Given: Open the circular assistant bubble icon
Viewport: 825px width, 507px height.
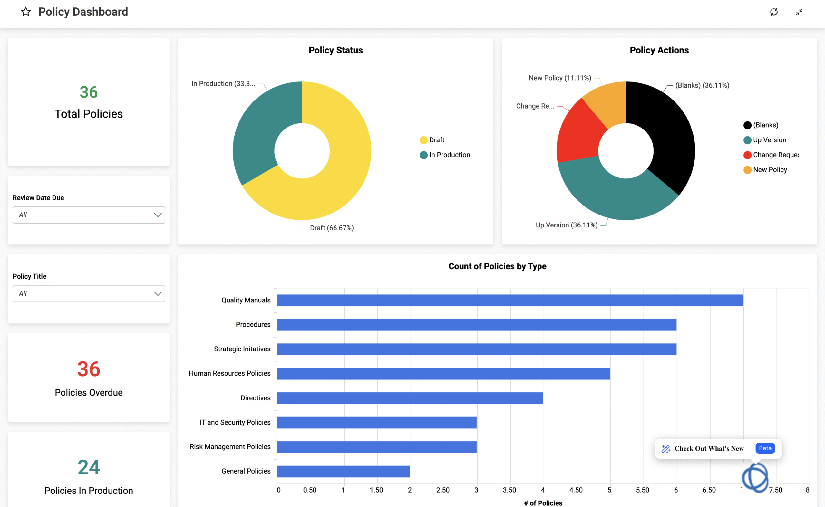Looking at the screenshot, I should [x=755, y=477].
